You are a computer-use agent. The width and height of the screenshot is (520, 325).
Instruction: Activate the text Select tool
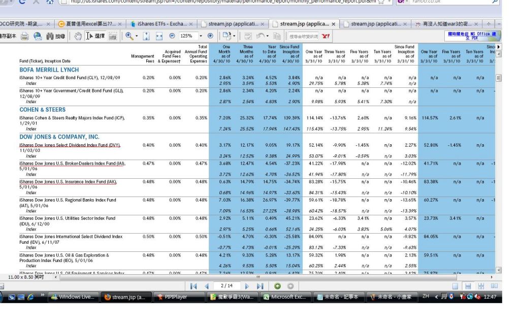pos(95,36)
